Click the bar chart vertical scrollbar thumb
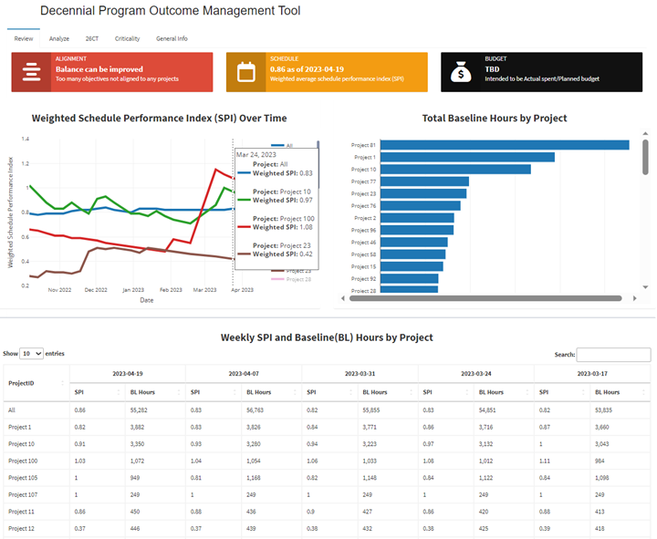This screenshot has width=657, height=539. coord(645,157)
